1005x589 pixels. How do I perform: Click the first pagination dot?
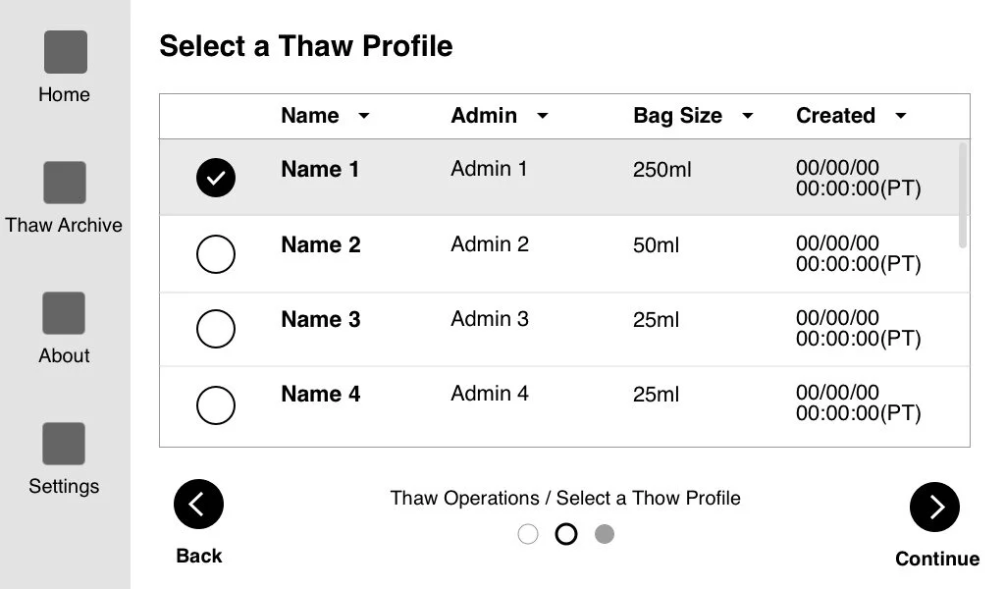pyautogui.click(x=528, y=534)
